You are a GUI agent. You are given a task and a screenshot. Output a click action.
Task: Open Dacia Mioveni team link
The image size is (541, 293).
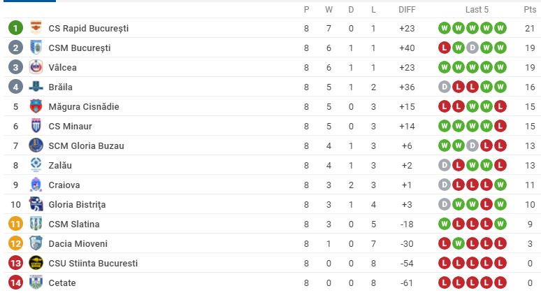79,243
